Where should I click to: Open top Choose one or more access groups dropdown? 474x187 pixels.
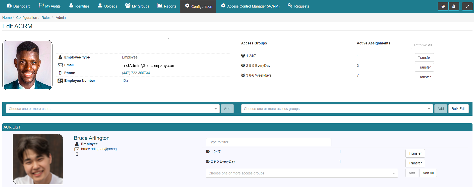(337, 109)
